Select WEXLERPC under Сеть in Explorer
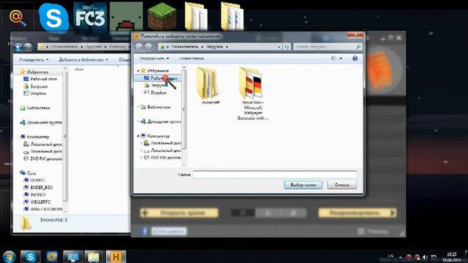Image resolution: width=468 pixels, height=263 pixels. [x=41, y=202]
